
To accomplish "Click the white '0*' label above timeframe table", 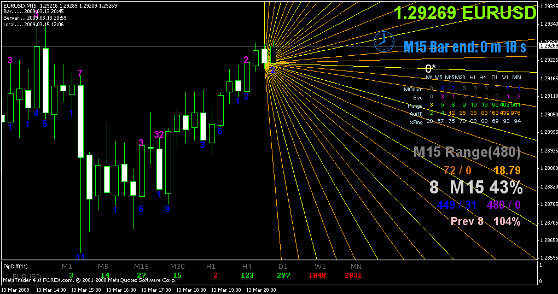I will [x=431, y=69].
